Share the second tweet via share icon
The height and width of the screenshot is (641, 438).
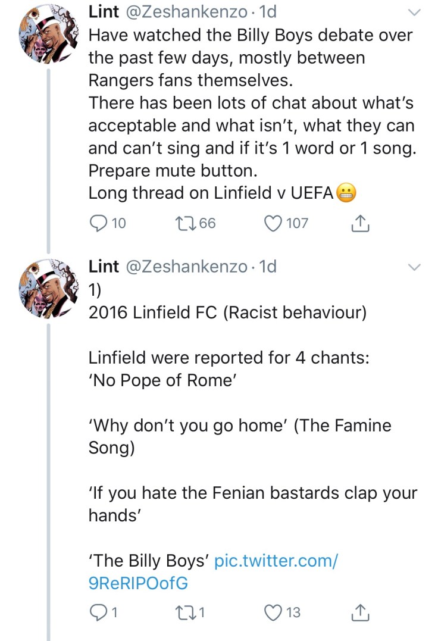[361, 612]
